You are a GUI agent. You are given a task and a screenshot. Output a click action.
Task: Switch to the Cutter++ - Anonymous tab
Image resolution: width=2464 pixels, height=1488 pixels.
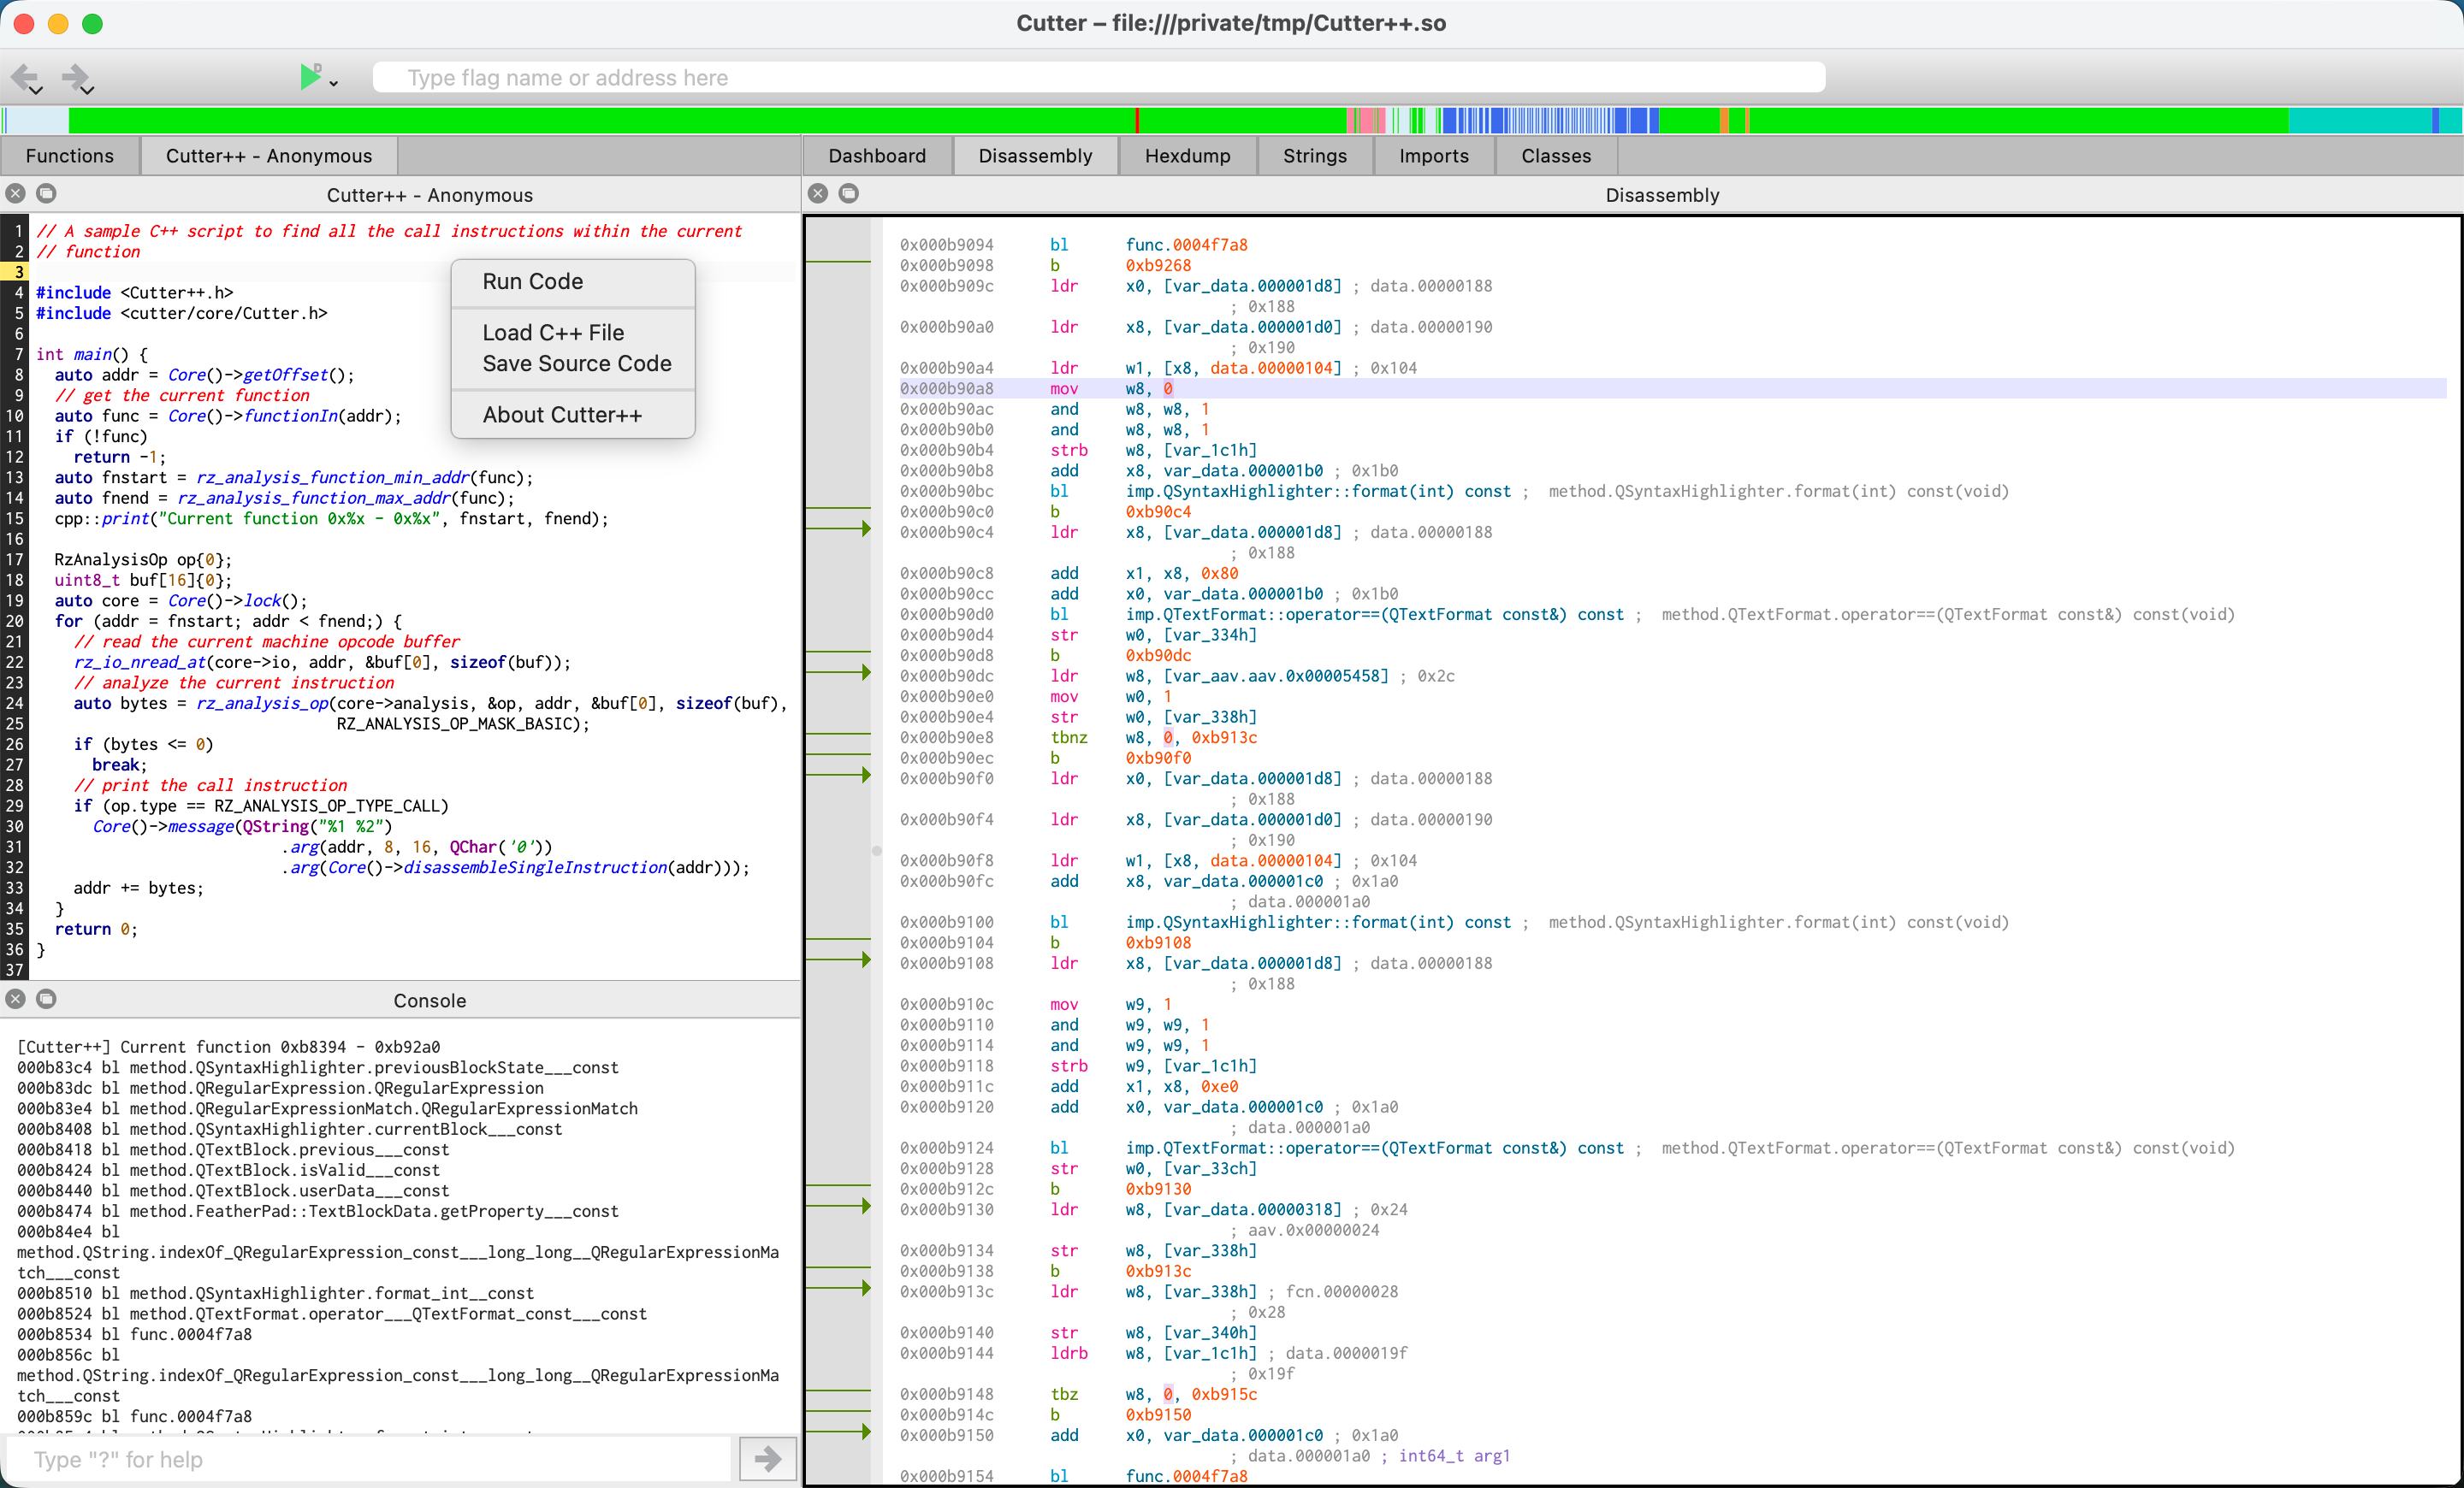tap(269, 156)
